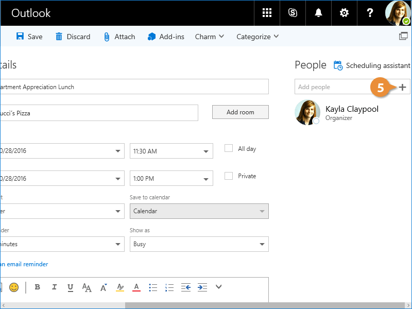Open Skype from the header

pyautogui.click(x=293, y=13)
